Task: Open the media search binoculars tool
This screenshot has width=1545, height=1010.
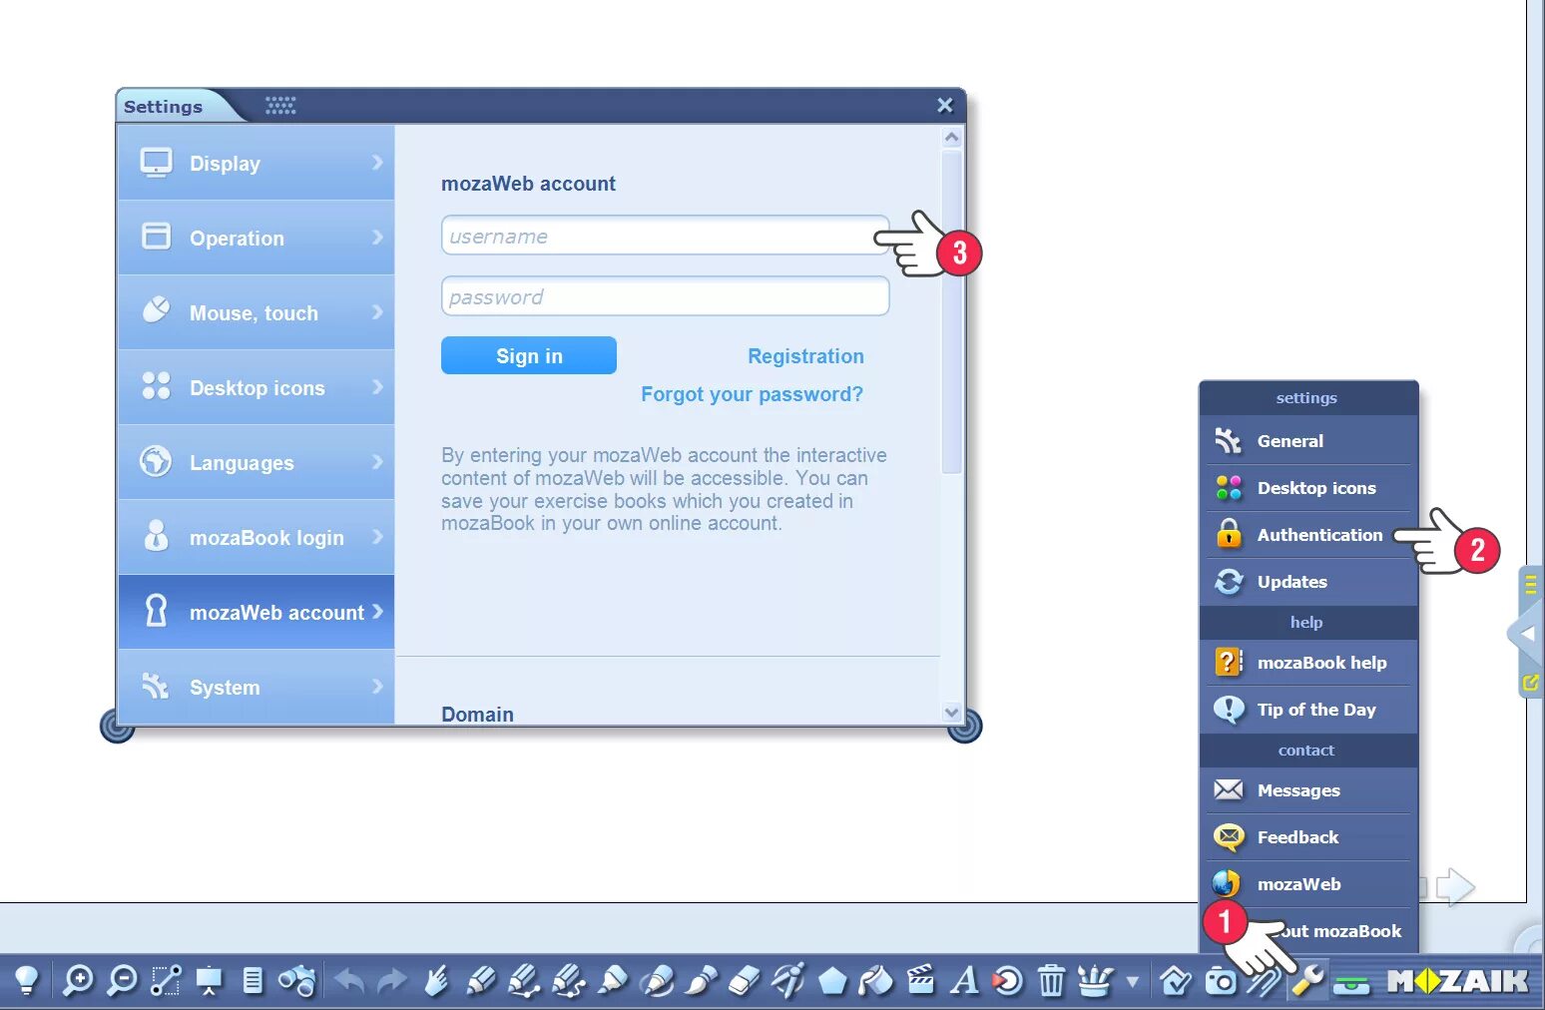Action: pyautogui.click(x=296, y=981)
